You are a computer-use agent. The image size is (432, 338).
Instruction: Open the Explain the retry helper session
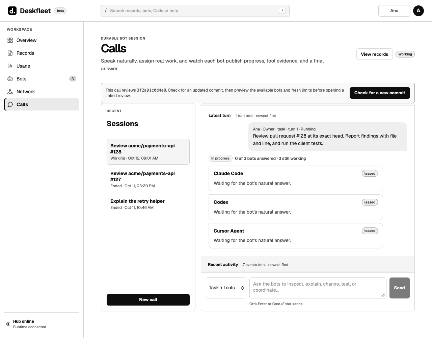click(148, 204)
